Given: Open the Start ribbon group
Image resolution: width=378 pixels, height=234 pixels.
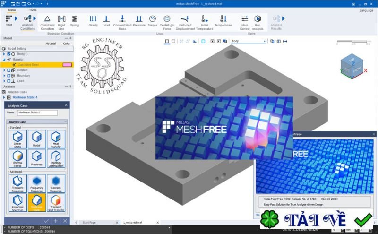Looking at the screenshot, I should [9, 20].
